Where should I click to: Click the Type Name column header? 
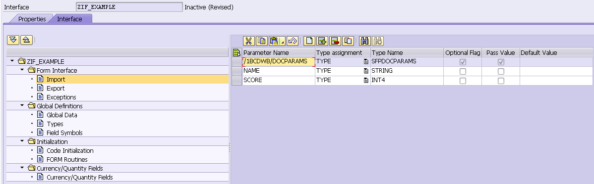tap(407, 53)
